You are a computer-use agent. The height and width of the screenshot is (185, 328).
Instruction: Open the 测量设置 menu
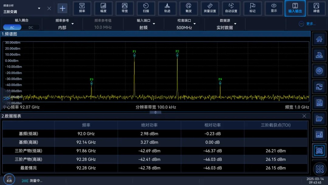[210, 8]
